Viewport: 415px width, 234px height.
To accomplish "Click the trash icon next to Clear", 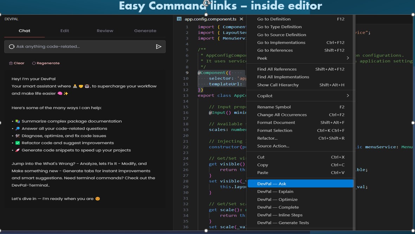I will pos(11,63).
